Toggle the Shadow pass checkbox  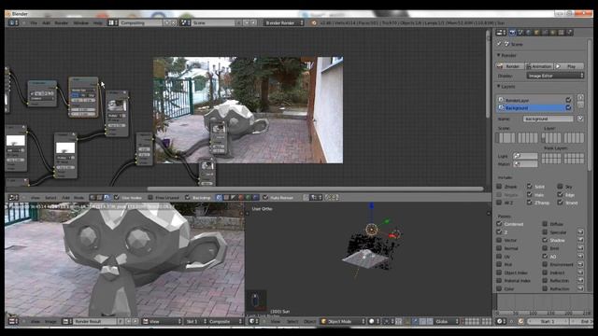[545, 240]
